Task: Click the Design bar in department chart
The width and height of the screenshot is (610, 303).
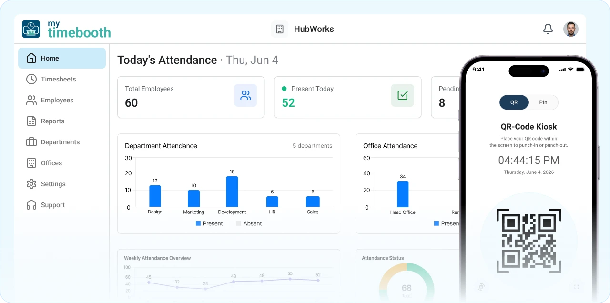Action: pos(155,196)
